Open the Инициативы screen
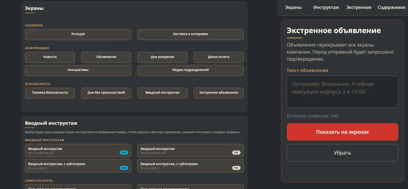Viewport: 408px width, 189px height. point(78,70)
